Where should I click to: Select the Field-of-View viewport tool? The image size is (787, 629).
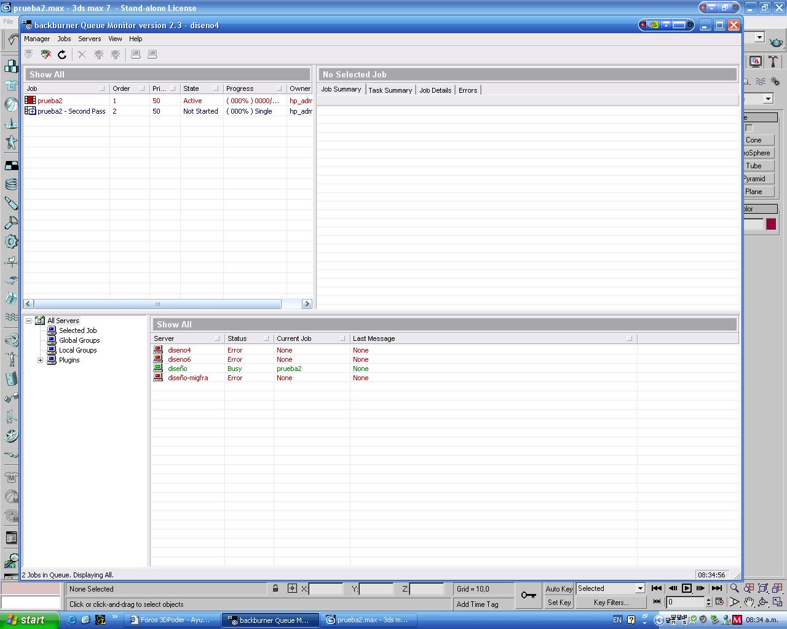click(734, 602)
